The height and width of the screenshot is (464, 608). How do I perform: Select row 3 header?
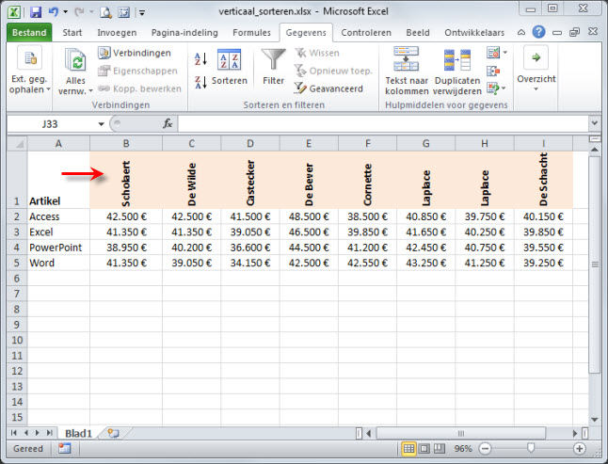coord(17,232)
